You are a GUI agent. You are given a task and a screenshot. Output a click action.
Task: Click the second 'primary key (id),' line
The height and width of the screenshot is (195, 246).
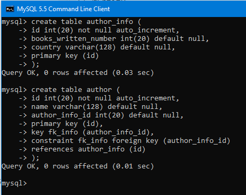pyautogui.click(x=67, y=124)
